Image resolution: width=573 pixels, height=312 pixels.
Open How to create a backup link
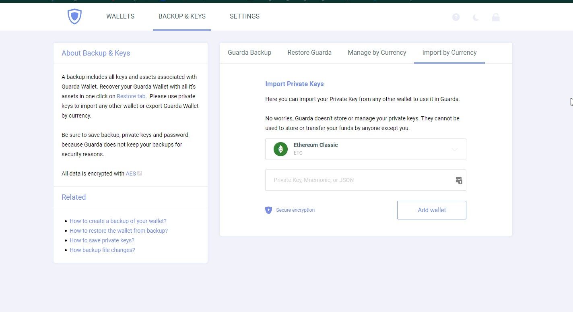tap(118, 221)
